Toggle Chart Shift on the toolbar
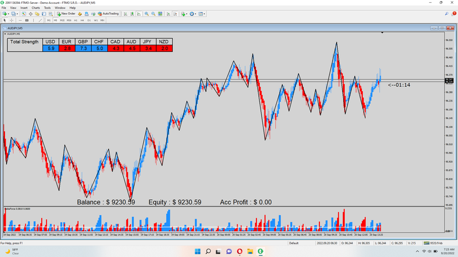458x257 pixels. point(175,14)
